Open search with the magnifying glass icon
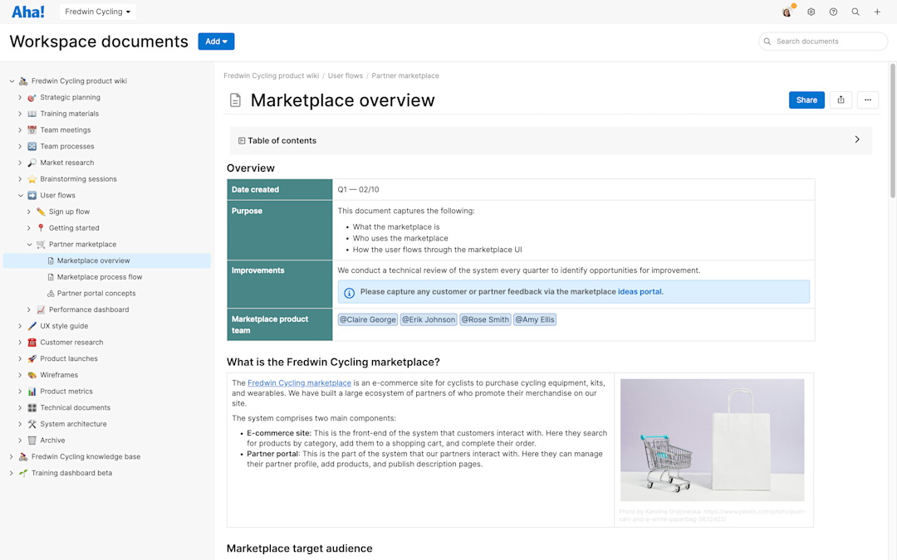897x560 pixels. (855, 12)
